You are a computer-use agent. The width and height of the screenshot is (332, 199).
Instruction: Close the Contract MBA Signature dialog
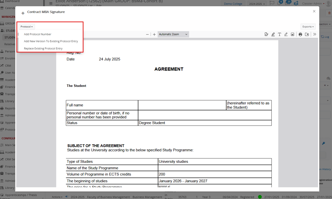click(314, 11)
